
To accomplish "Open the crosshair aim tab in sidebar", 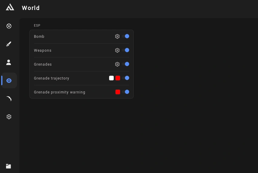I will pos(9,26).
